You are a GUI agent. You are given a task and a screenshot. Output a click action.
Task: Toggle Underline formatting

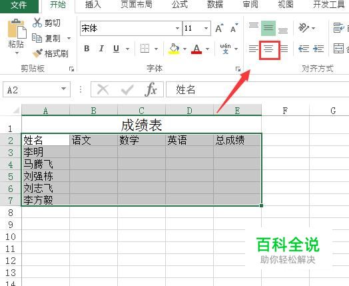[116, 49]
